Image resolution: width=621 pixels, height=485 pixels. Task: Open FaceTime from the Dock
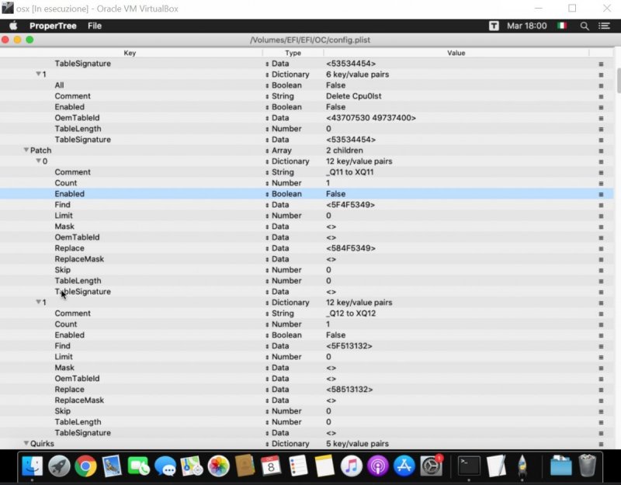[x=139, y=466]
